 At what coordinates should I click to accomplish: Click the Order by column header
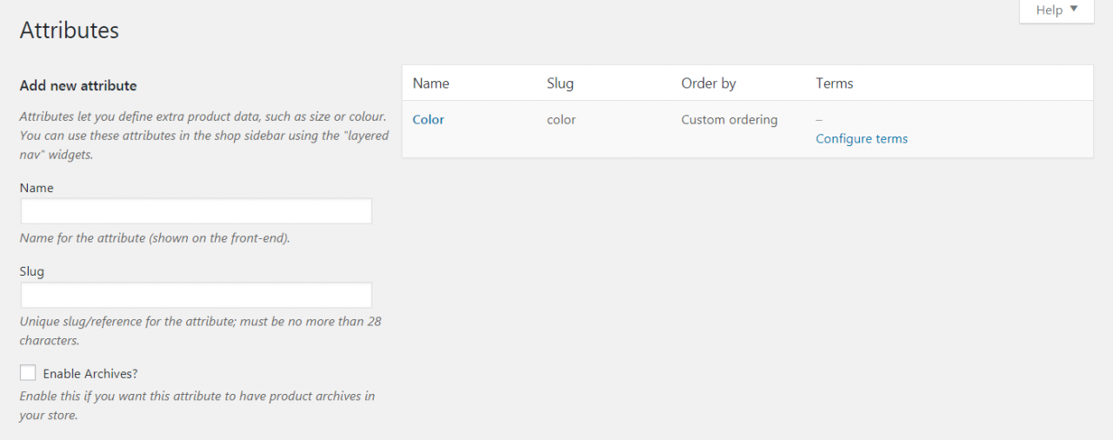(x=708, y=83)
